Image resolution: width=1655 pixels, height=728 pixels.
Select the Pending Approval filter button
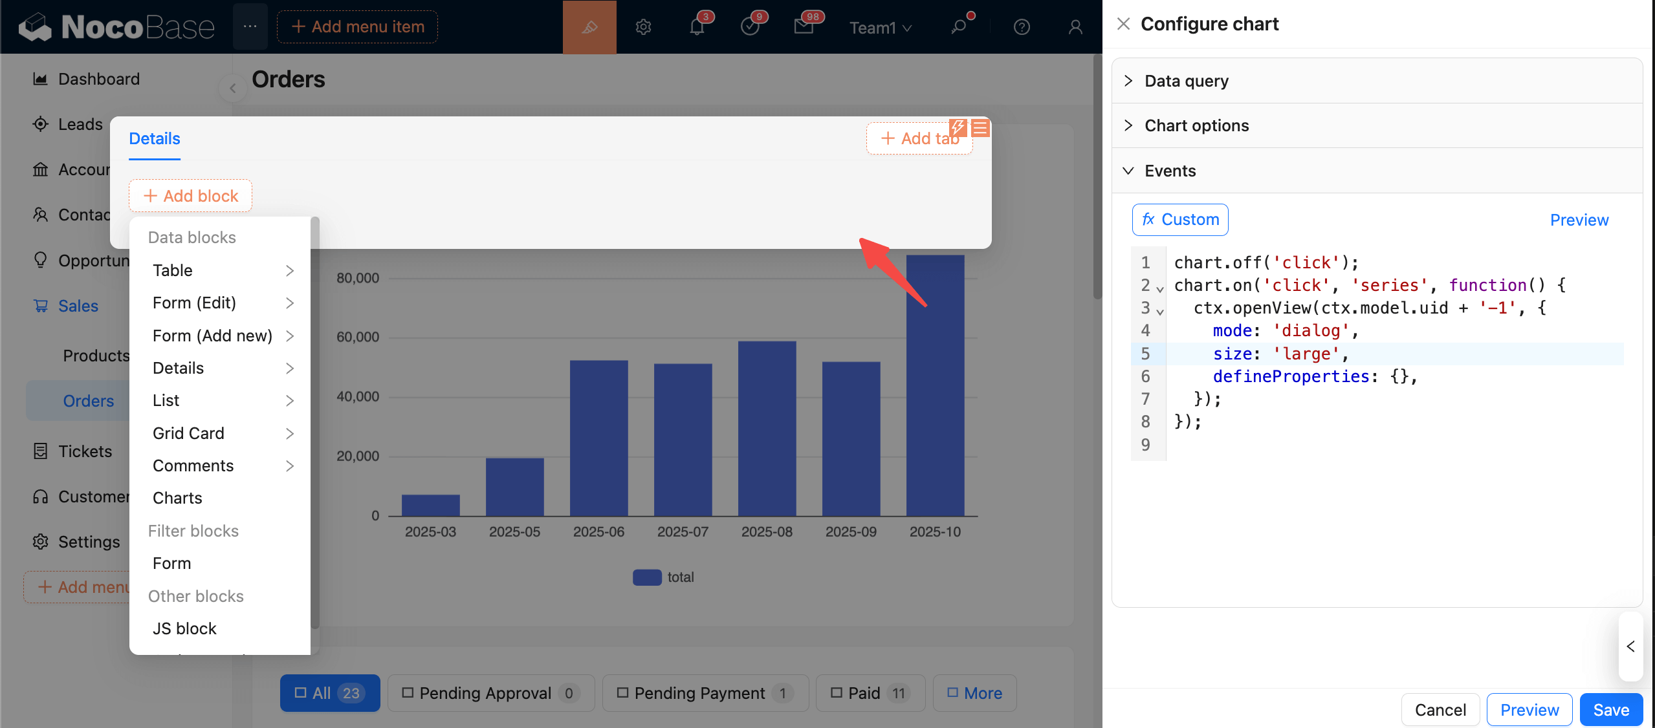tap(490, 693)
